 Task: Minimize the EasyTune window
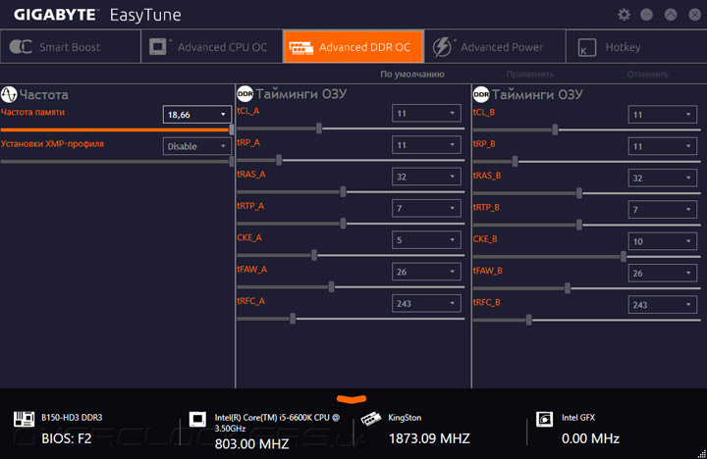click(646, 15)
